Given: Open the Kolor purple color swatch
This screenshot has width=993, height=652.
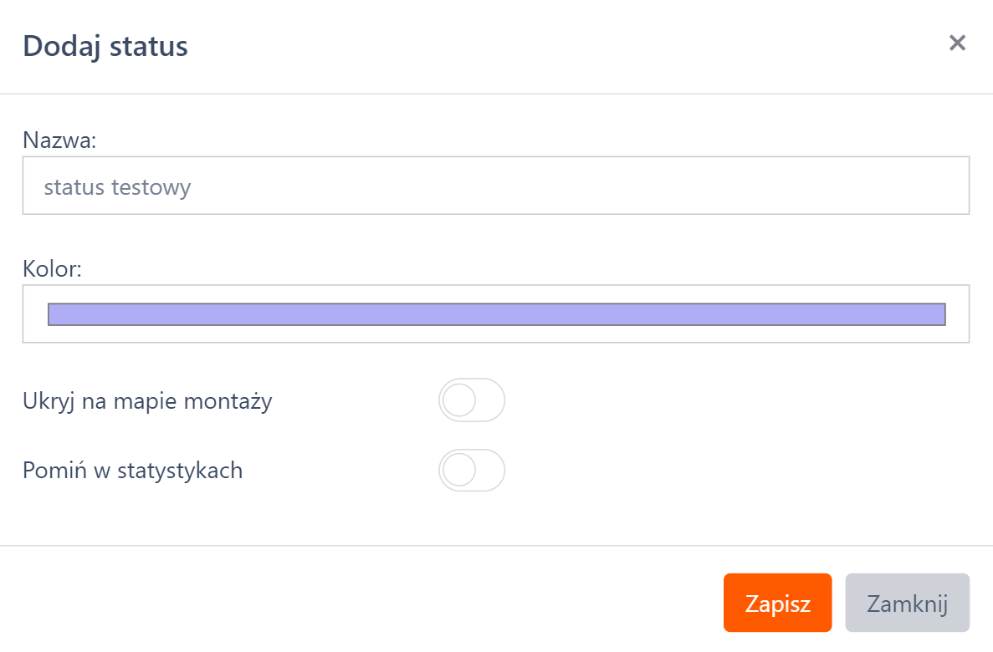Looking at the screenshot, I should 495,314.
